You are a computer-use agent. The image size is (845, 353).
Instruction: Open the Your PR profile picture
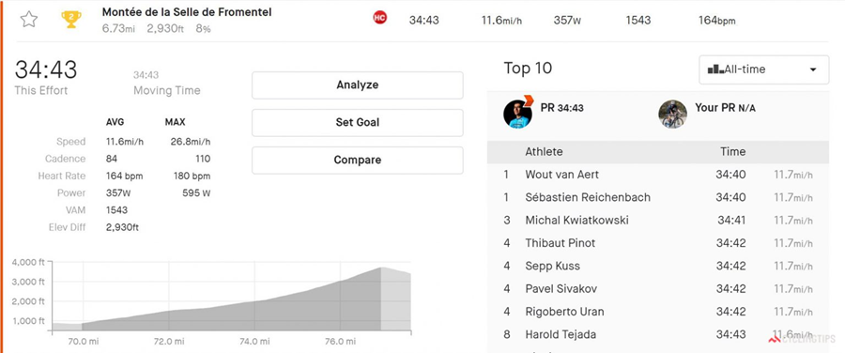[672, 114]
